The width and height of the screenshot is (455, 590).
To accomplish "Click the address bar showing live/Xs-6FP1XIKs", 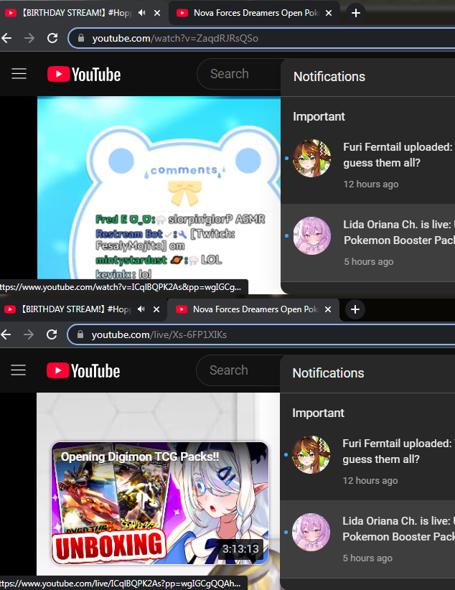I will pos(261,334).
